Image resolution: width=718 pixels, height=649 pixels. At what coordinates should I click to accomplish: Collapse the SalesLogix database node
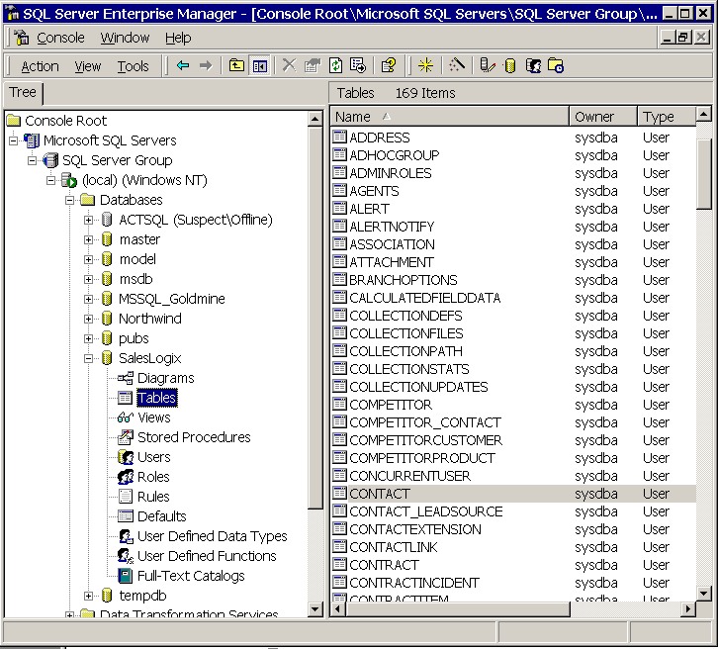[x=88, y=358]
